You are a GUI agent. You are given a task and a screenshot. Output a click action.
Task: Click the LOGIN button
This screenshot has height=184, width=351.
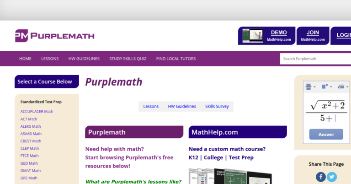tap(341, 36)
